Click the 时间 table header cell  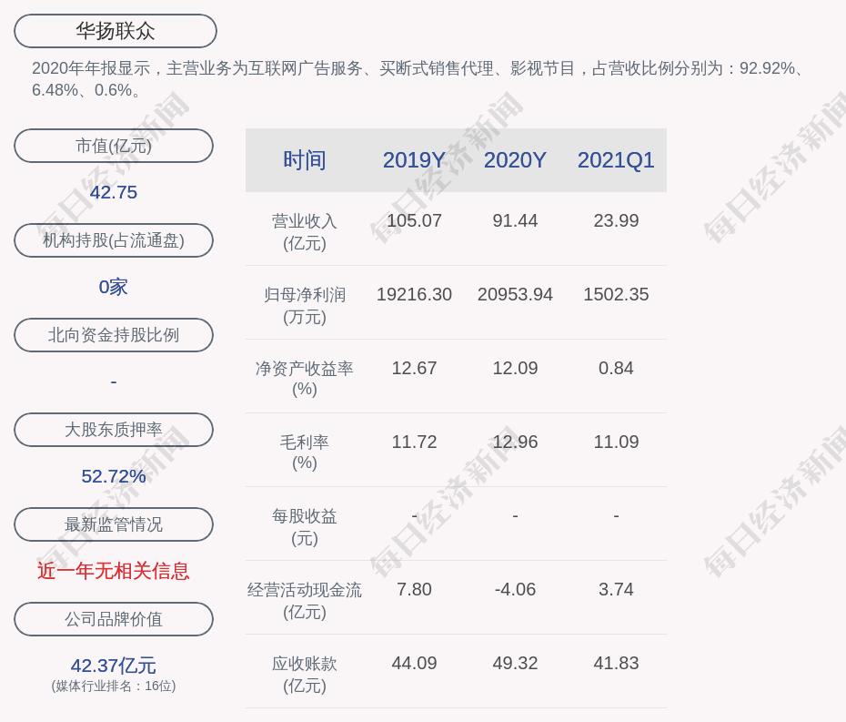pos(305,160)
